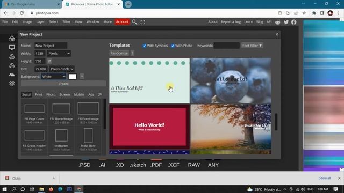Open the OneDrive cloud icon in sidebar
Image resolution: width=344 pixels, height=193 pixels.
click(x=12, y=75)
